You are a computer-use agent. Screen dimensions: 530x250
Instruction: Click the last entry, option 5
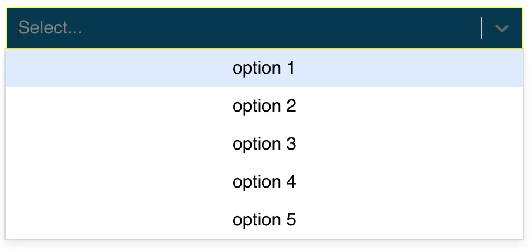264,220
